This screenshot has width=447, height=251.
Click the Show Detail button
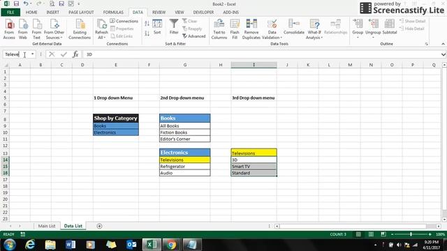[x=413, y=21]
